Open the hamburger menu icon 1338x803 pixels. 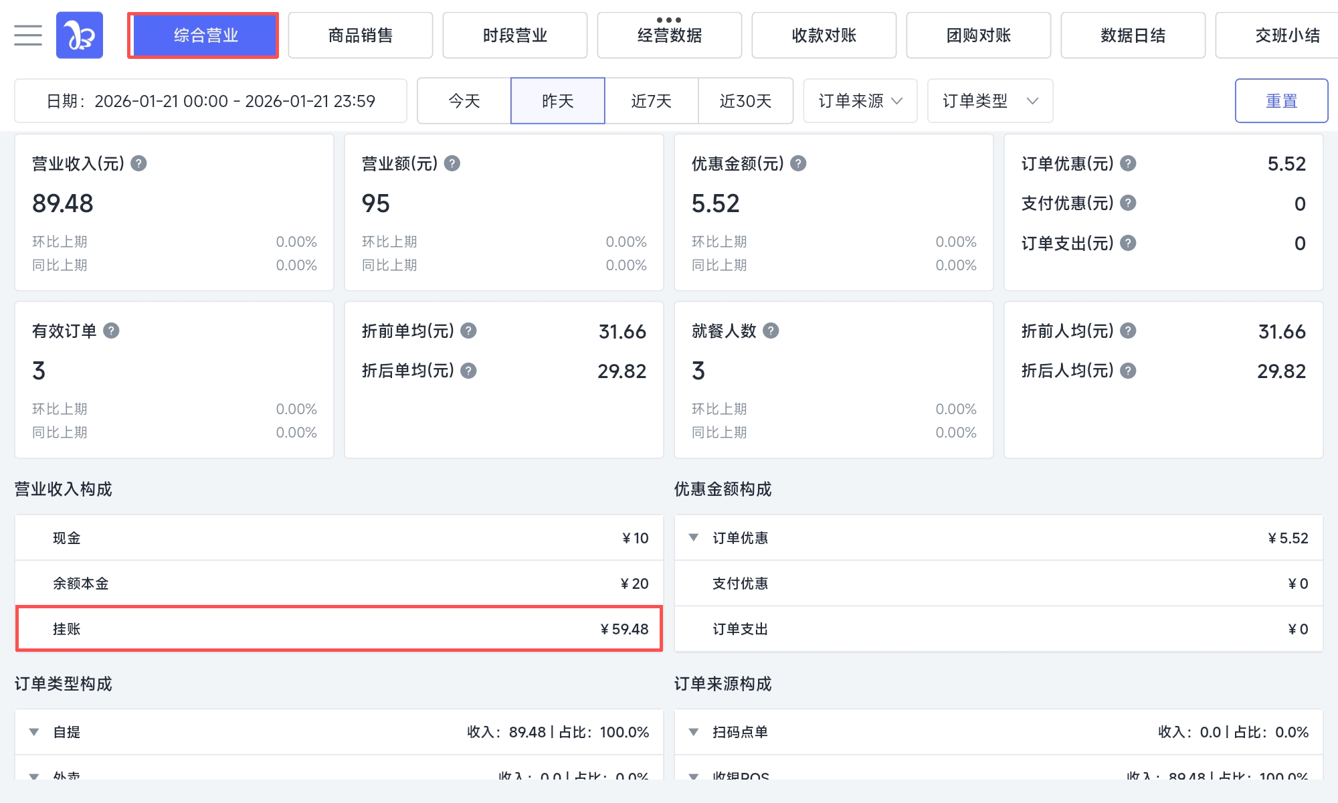[x=28, y=35]
